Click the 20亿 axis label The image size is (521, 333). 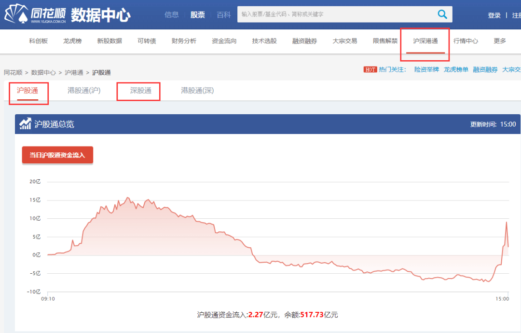(35, 182)
